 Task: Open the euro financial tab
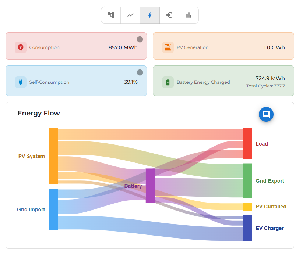coord(169,15)
